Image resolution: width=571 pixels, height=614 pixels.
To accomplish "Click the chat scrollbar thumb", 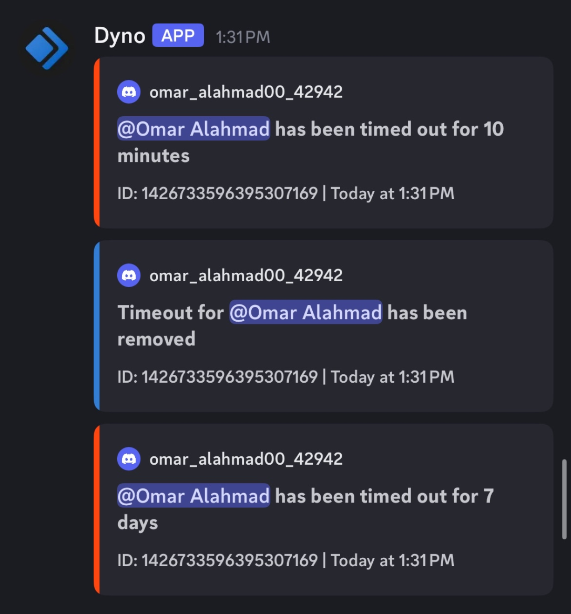I will (x=565, y=499).
